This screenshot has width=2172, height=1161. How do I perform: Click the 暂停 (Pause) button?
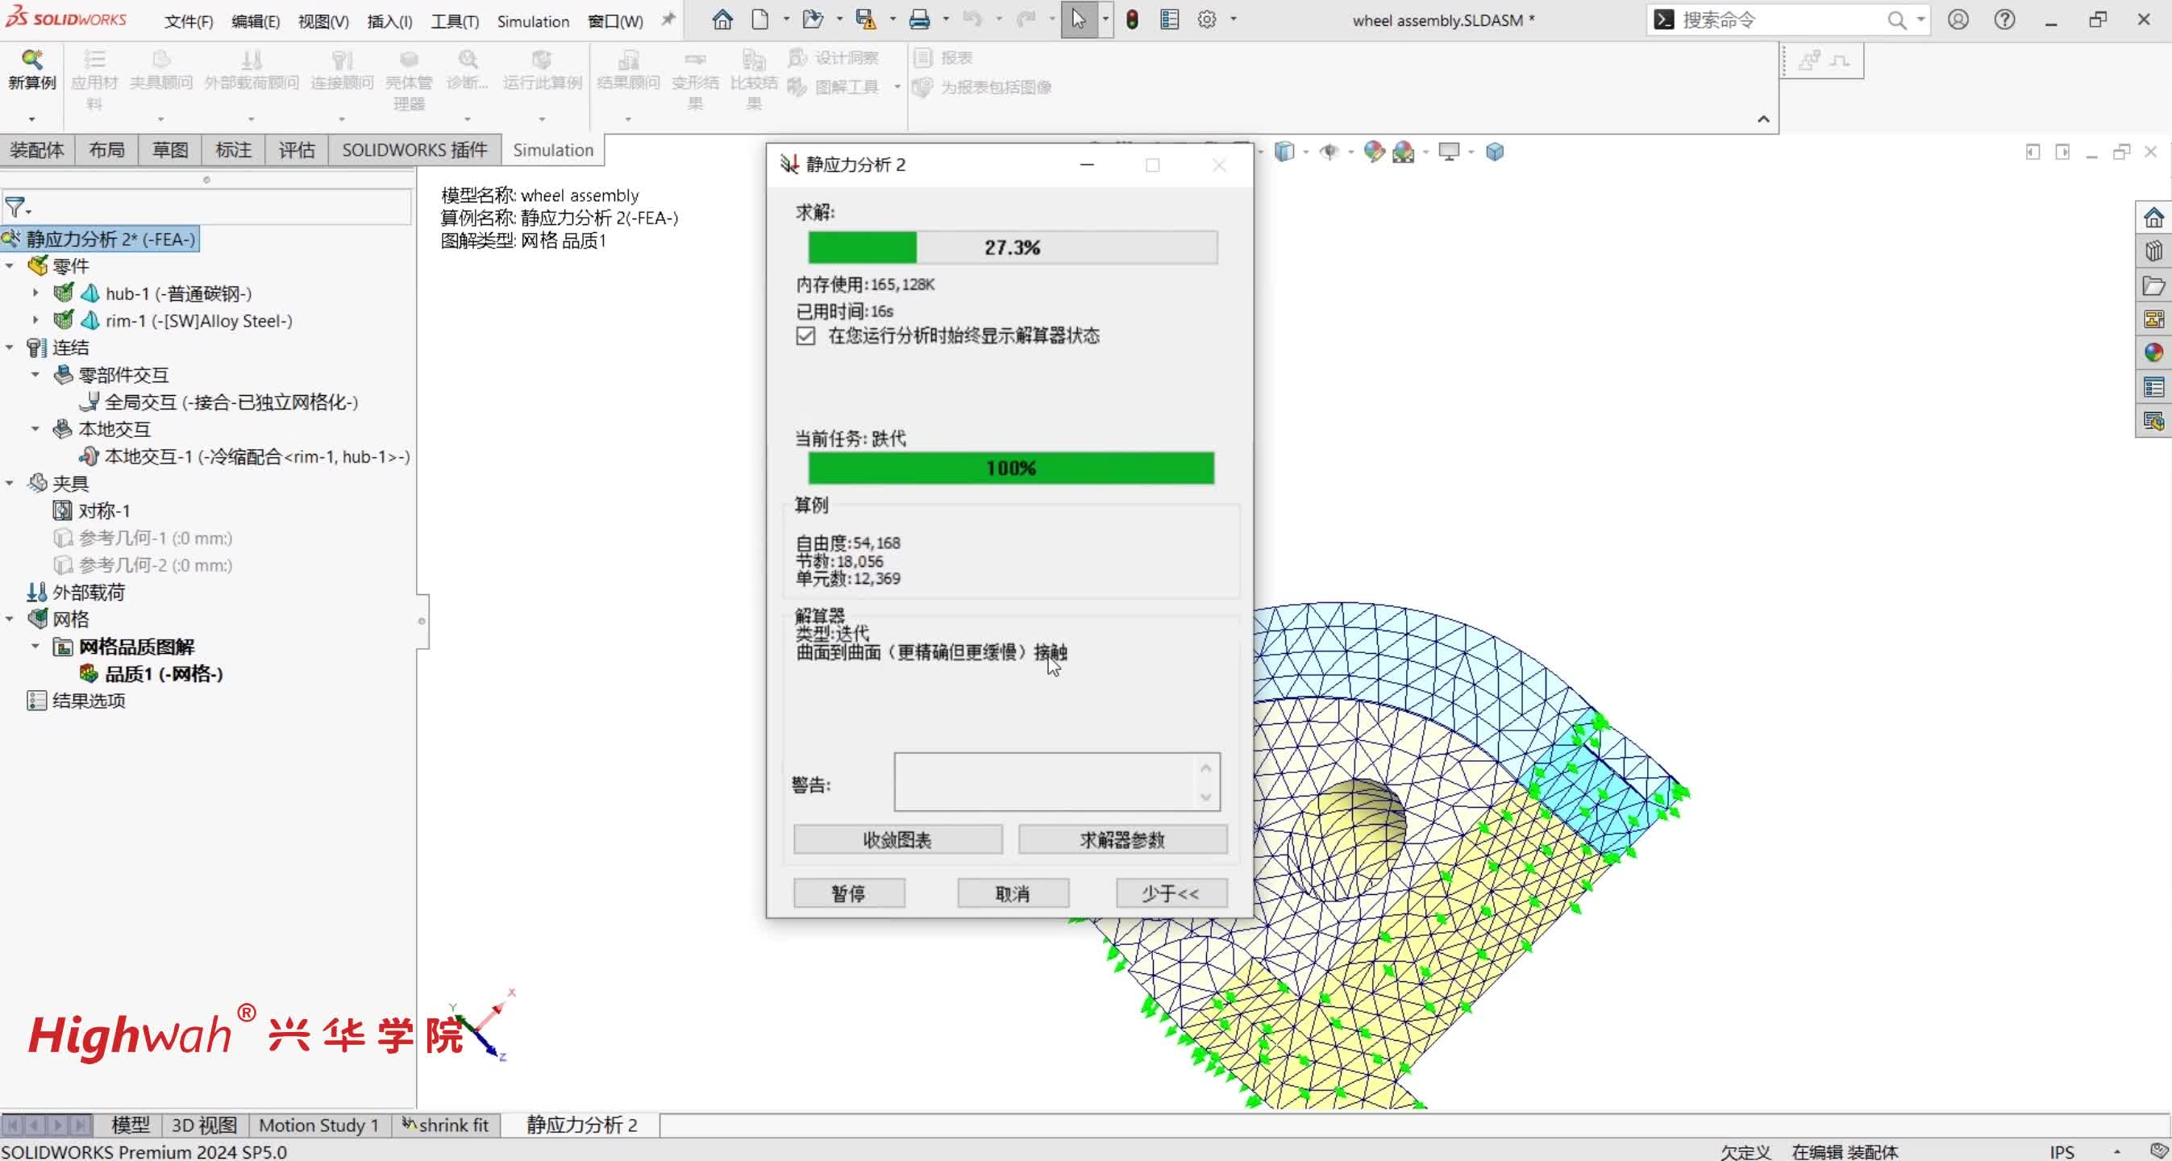click(848, 893)
